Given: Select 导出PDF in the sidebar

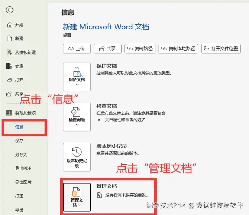Looking at the screenshot, I should tap(23, 168).
